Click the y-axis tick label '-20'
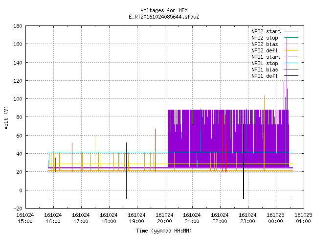This screenshot has height=235, width=313. [x=18, y=209]
